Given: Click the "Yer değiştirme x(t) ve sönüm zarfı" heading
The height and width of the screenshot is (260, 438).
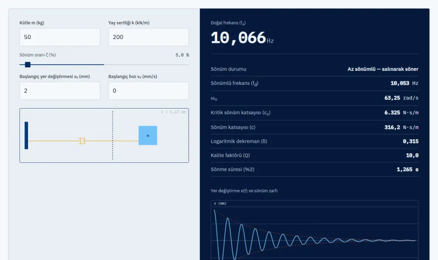Looking at the screenshot, I should tap(244, 191).
